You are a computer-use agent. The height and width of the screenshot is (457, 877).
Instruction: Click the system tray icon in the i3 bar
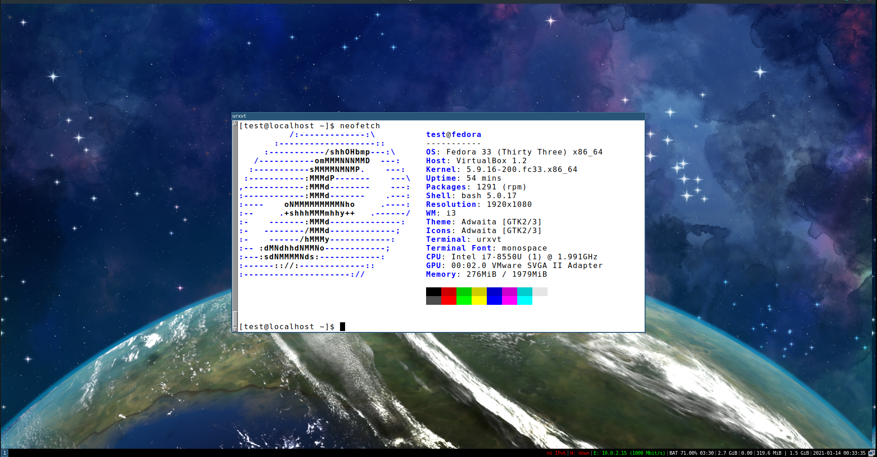[871, 453]
